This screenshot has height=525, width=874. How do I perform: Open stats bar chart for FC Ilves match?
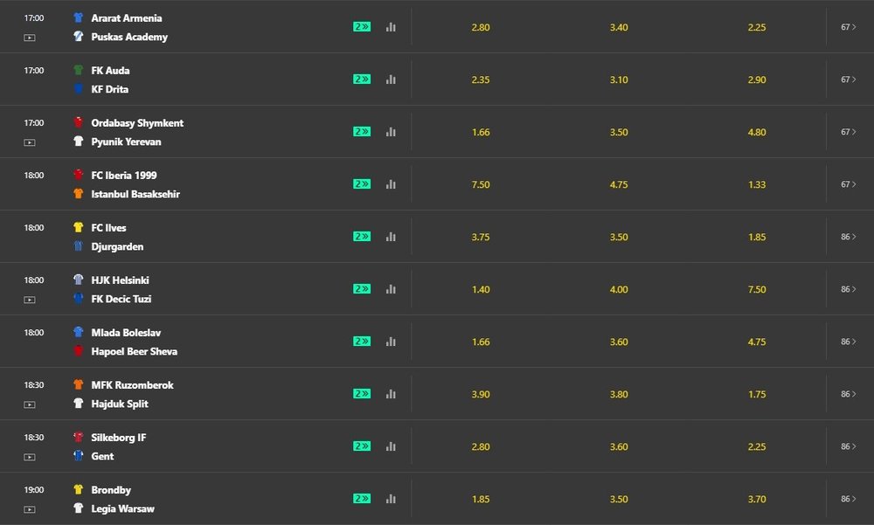tap(391, 237)
